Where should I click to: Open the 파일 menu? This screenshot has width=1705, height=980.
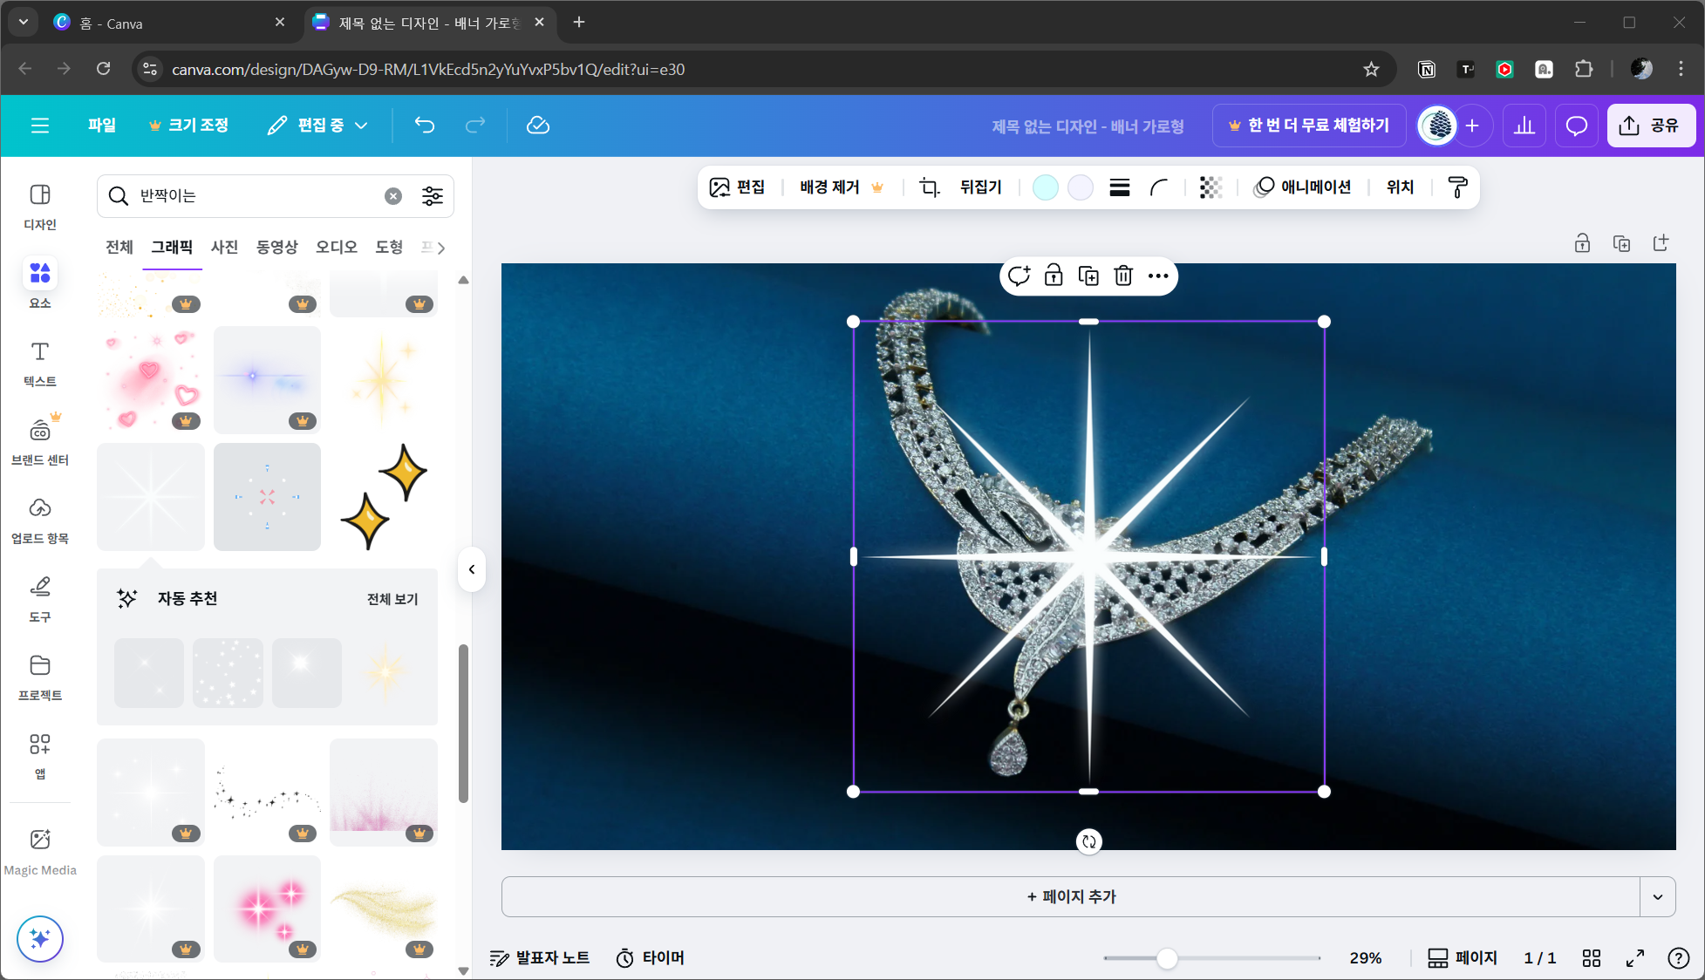pos(101,126)
